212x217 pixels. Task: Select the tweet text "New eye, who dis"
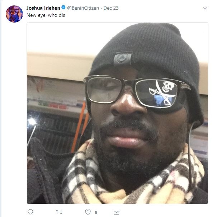46,15
